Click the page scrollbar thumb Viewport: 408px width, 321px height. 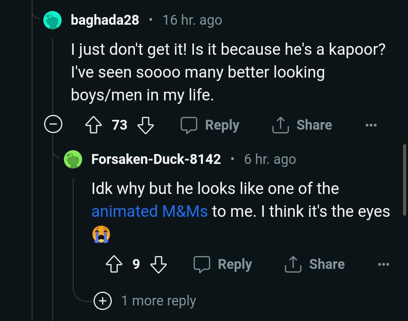[x=405, y=179]
